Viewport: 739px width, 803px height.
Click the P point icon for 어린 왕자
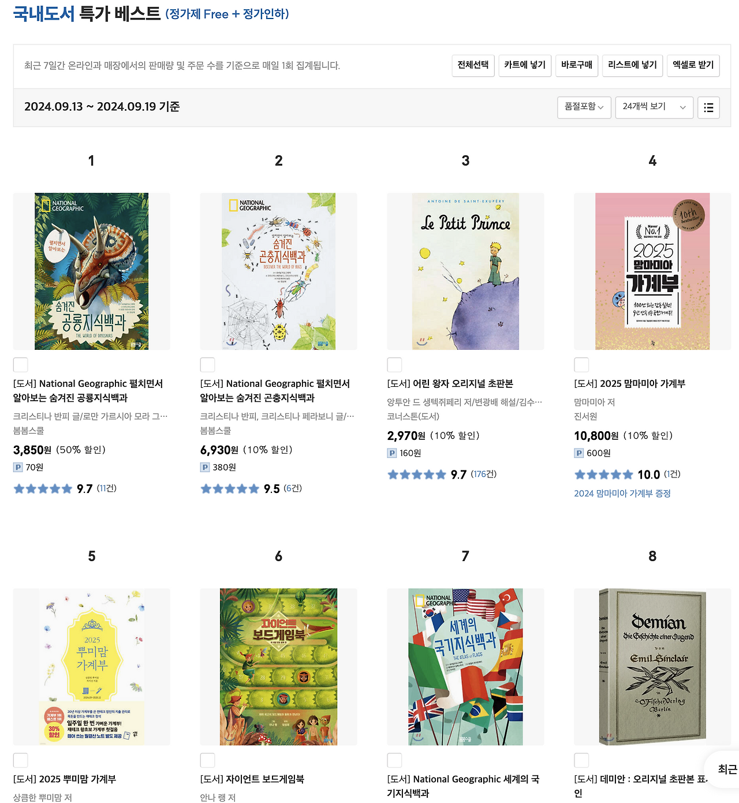coord(392,453)
